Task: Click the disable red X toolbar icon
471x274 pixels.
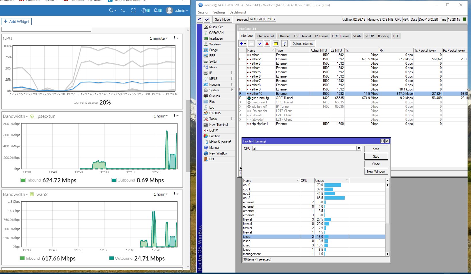Action: [x=267, y=44]
